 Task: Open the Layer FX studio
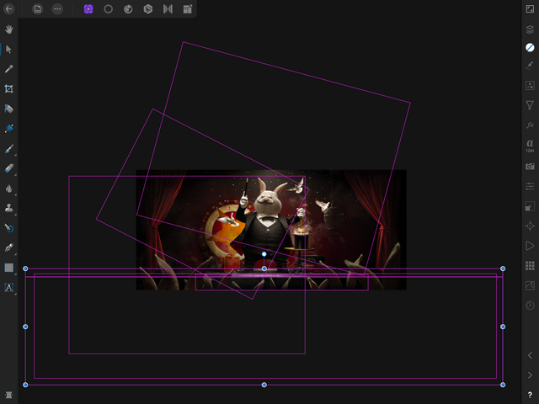[530, 125]
